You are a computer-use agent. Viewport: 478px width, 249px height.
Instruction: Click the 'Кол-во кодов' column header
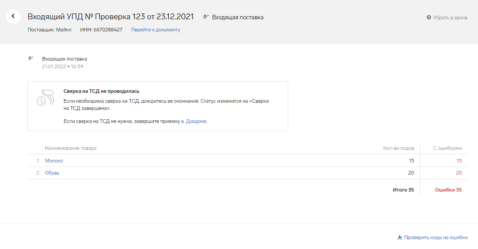[x=398, y=148]
